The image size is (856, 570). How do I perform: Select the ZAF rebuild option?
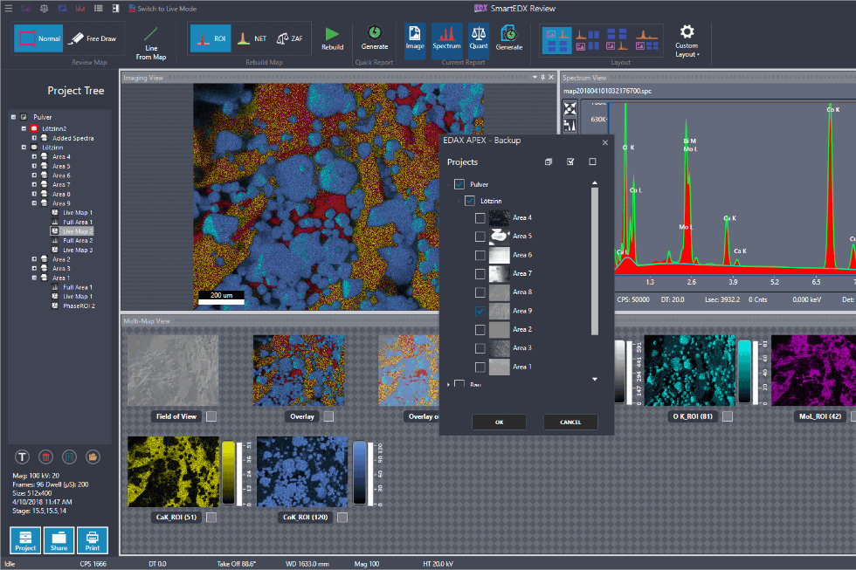(288, 38)
